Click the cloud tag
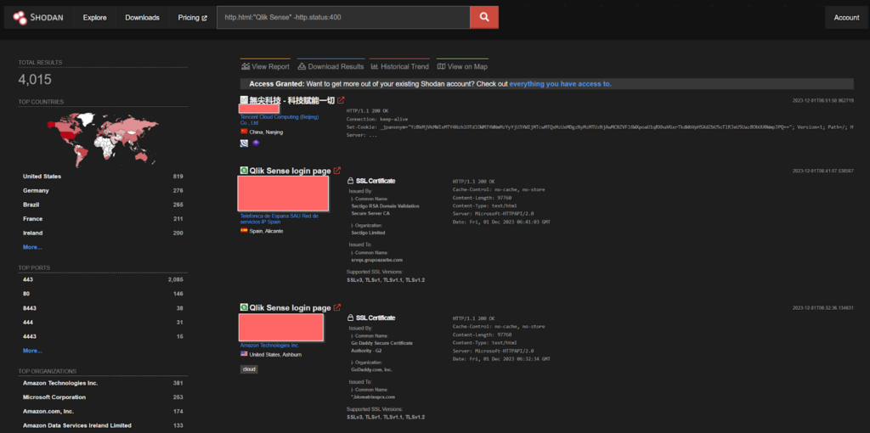 pyautogui.click(x=249, y=368)
